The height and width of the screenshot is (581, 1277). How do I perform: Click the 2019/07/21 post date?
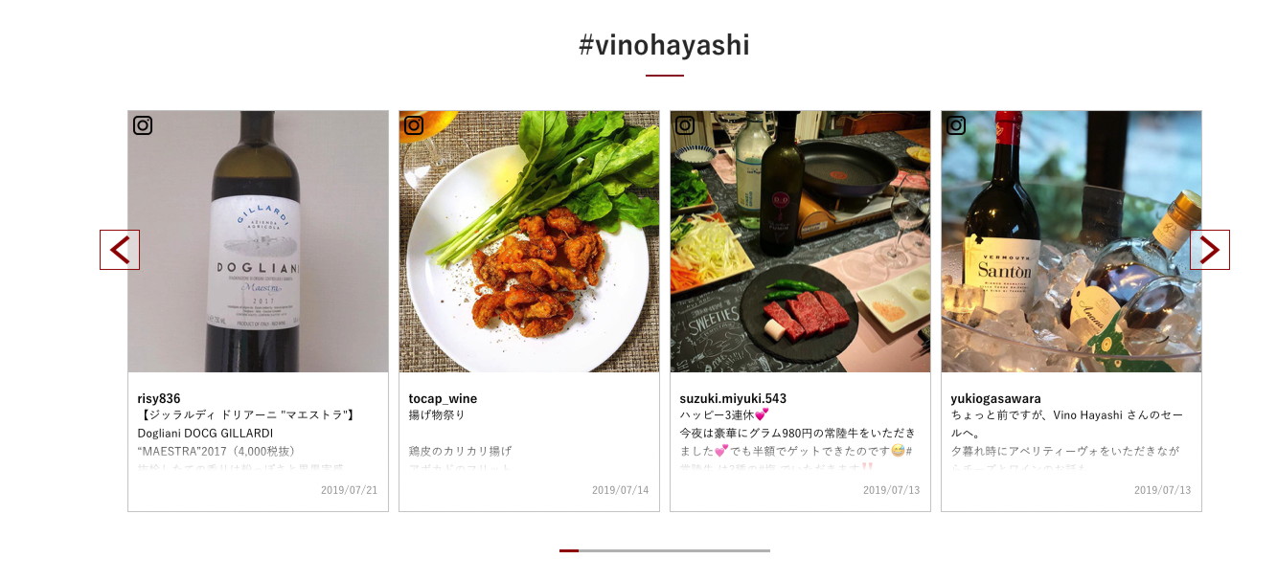click(x=350, y=490)
